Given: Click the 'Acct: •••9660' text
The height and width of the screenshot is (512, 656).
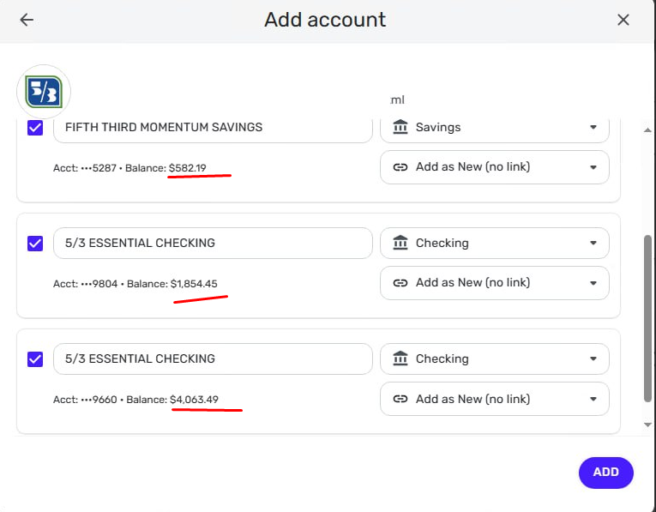Looking at the screenshot, I should [x=85, y=400].
